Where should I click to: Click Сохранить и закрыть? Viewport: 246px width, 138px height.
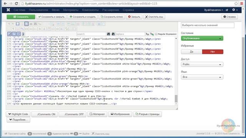point(51,17)
